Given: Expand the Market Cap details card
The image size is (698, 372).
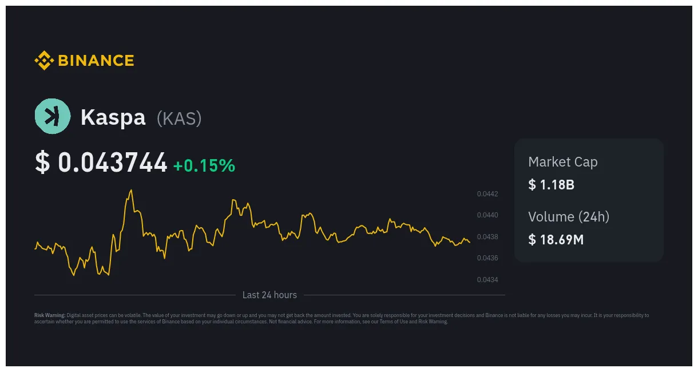Looking at the screenshot, I should click(589, 173).
